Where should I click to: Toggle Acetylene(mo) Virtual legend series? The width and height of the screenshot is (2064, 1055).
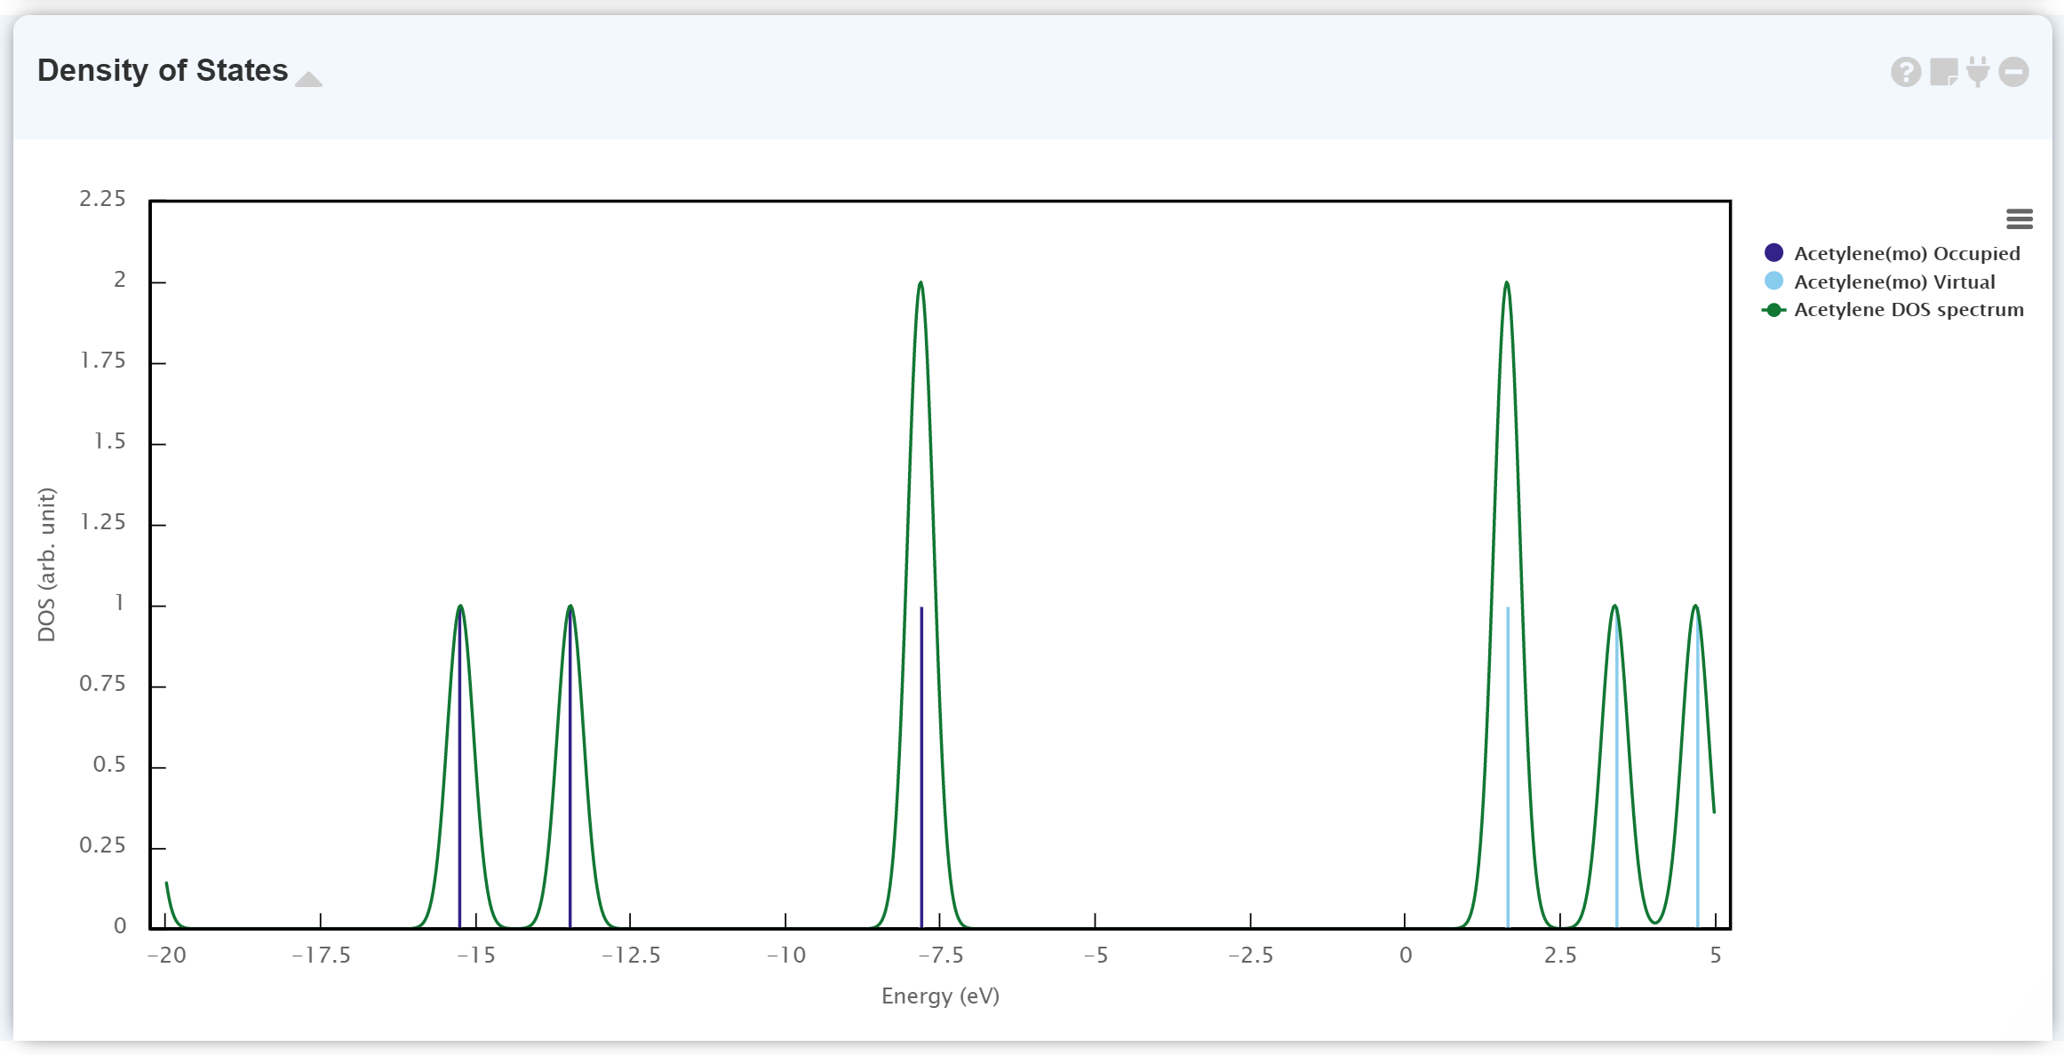[1893, 282]
